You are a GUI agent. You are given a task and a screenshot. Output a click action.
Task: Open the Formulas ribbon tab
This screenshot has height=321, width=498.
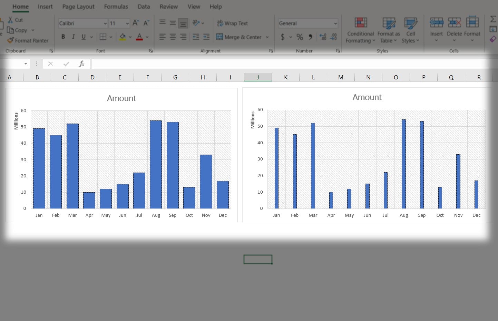click(x=116, y=7)
